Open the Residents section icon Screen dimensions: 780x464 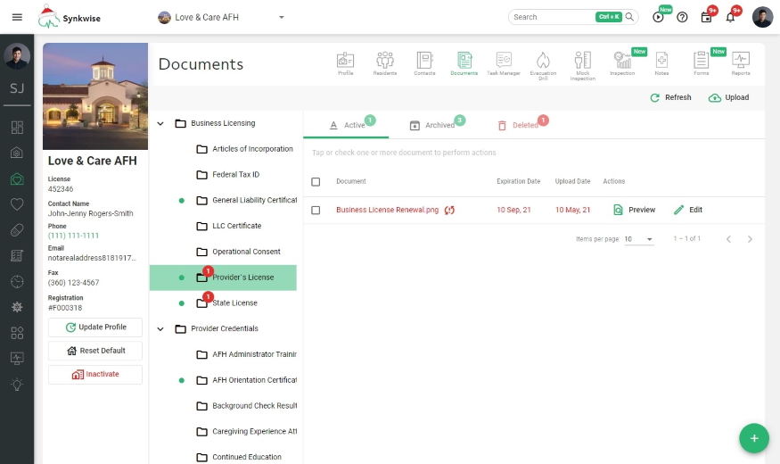click(x=385, y=62)
